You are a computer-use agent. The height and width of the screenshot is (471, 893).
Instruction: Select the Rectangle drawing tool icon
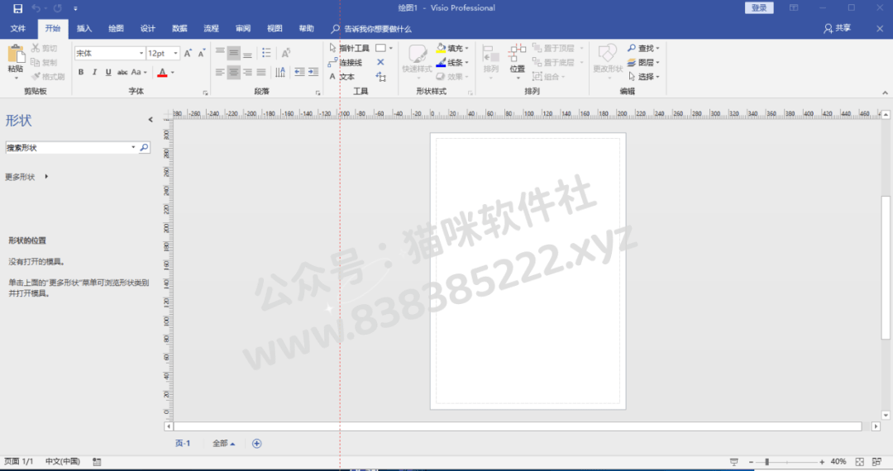pos(380,49)
